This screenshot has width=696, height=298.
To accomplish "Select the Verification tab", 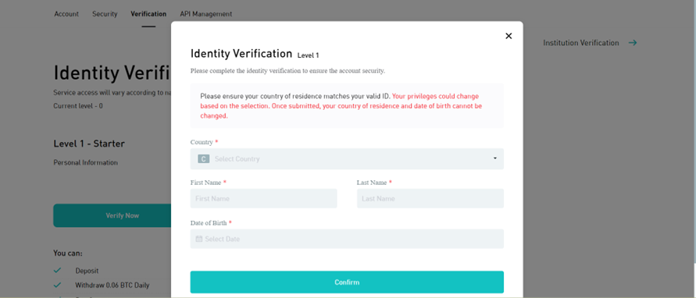I will coord(148,14).
